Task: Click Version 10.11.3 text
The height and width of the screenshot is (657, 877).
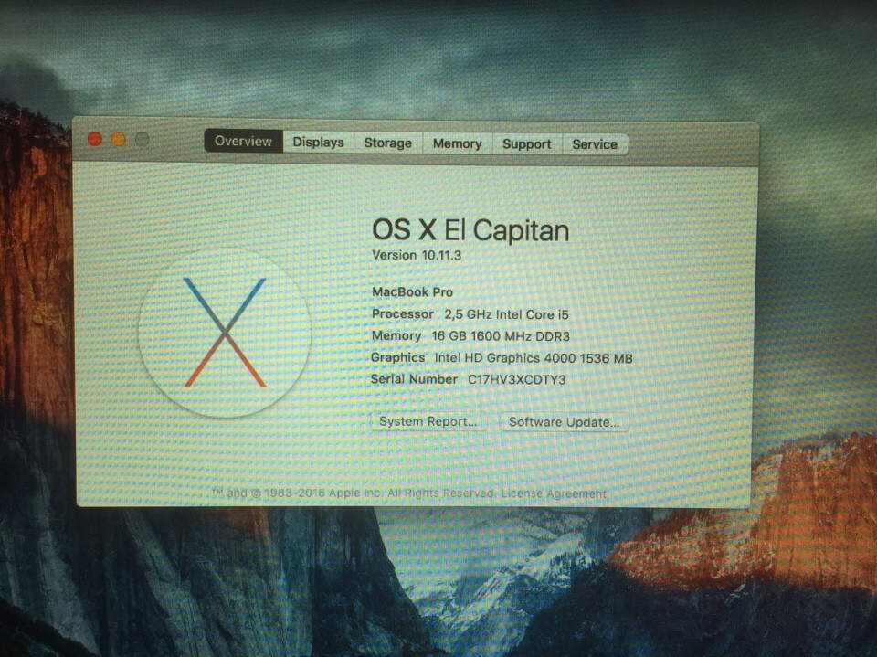Action: pos(417,255)
